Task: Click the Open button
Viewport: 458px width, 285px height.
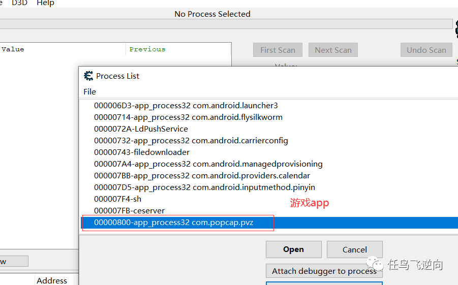Action: coord(293,249)
